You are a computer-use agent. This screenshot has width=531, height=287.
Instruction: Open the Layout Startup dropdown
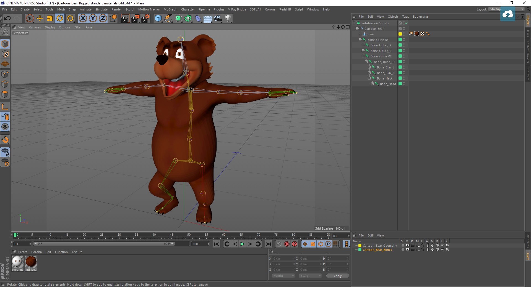tap(506, 9)
